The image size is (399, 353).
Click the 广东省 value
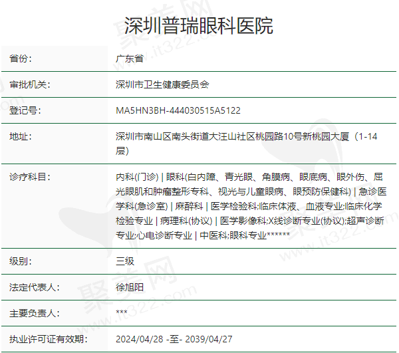tap(130, 59)
